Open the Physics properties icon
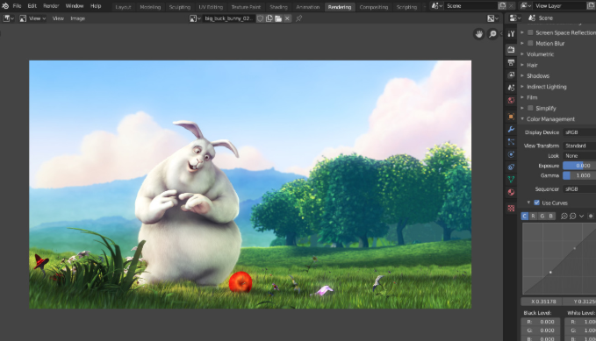This screenshot has height=341, width=596. tap(511, 154)
